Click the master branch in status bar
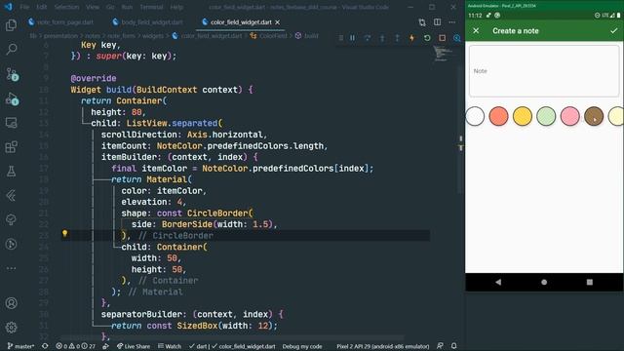Image resolution: width=624 pixels, height=351 pixels. [x=20, y=346]
